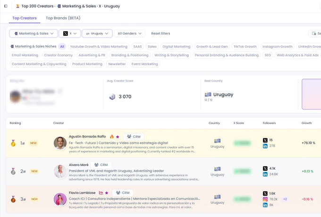Switch to the Top Creators tab
The width and height of the screenshot is (321, 217).
(25, 18)
